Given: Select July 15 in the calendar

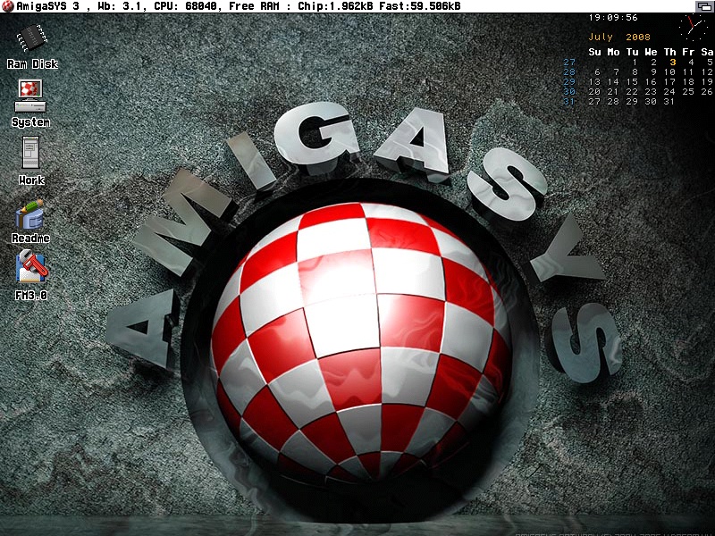Looking at the screenshot, I should (x=632, y=82).
